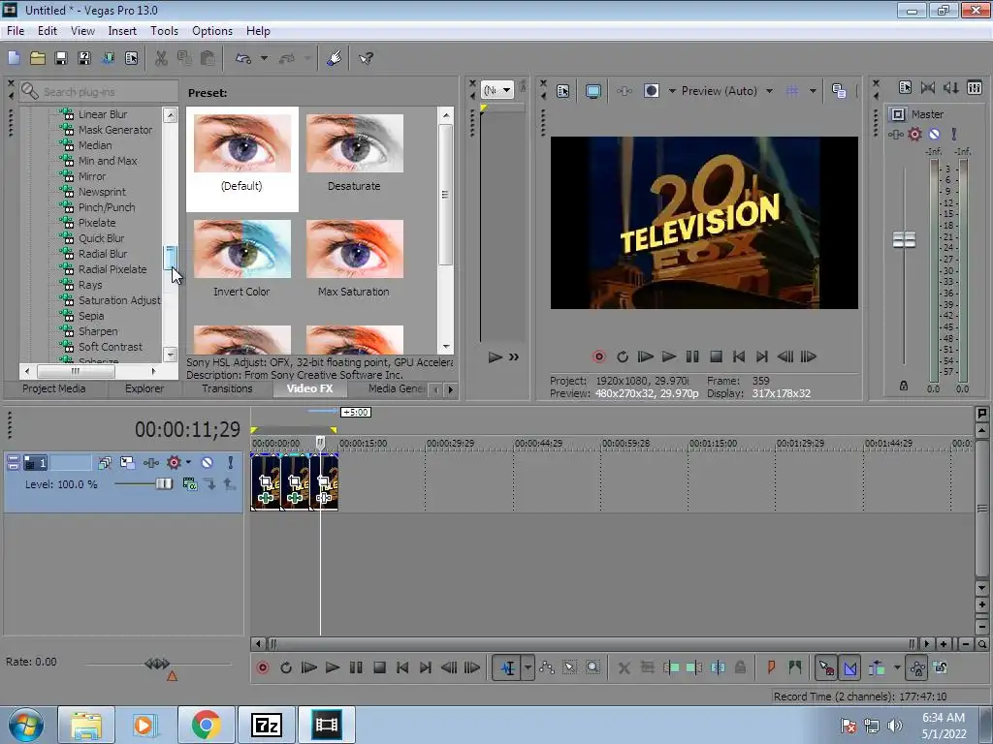Toggle mute on video track 1

tap(208, 462)
